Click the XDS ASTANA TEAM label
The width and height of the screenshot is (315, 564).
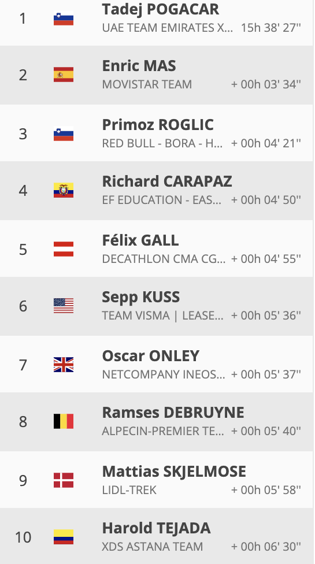coord(153,547)
